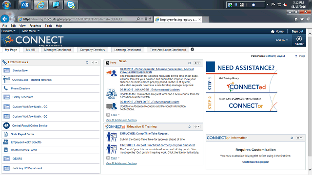This screenshot has width=312, height=175.
Task: Click the tab settings gear icon
Action: click(x=192, y=50)
